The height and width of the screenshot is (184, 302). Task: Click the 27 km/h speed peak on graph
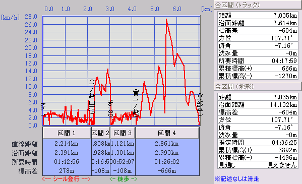(x=166, y=20)
